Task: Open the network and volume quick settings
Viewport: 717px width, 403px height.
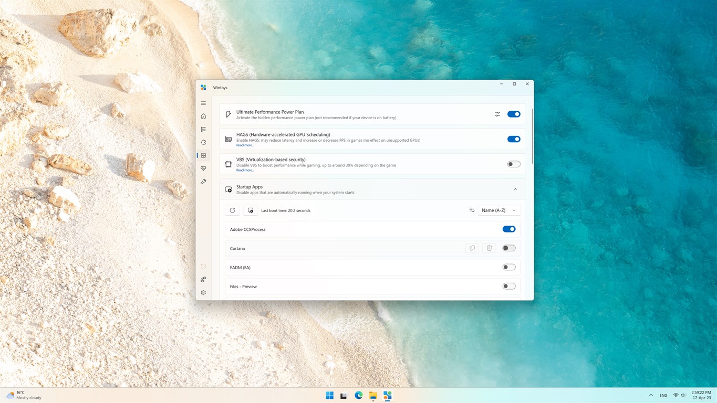Action: (680, 396)
